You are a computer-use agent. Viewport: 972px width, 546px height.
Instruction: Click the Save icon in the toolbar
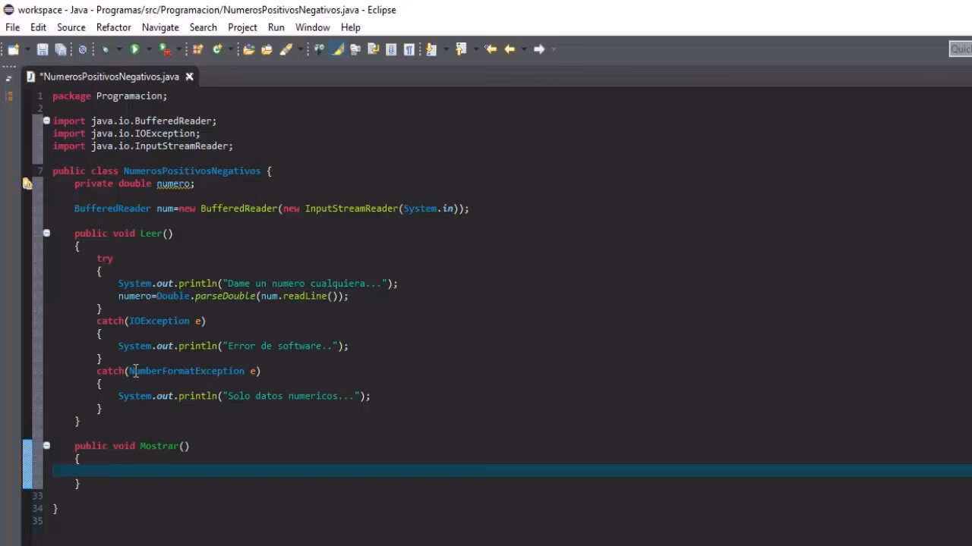coord(43,49)
